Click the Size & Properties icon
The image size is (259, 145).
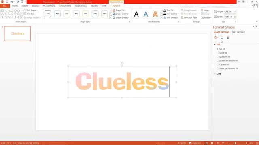click(228, 37)
